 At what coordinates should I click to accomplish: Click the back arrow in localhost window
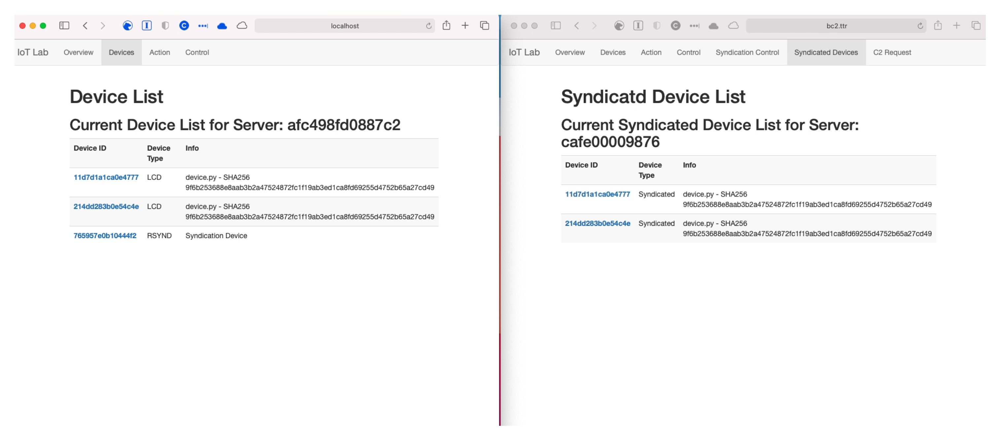pyautogui.click(x=85, y=26)
